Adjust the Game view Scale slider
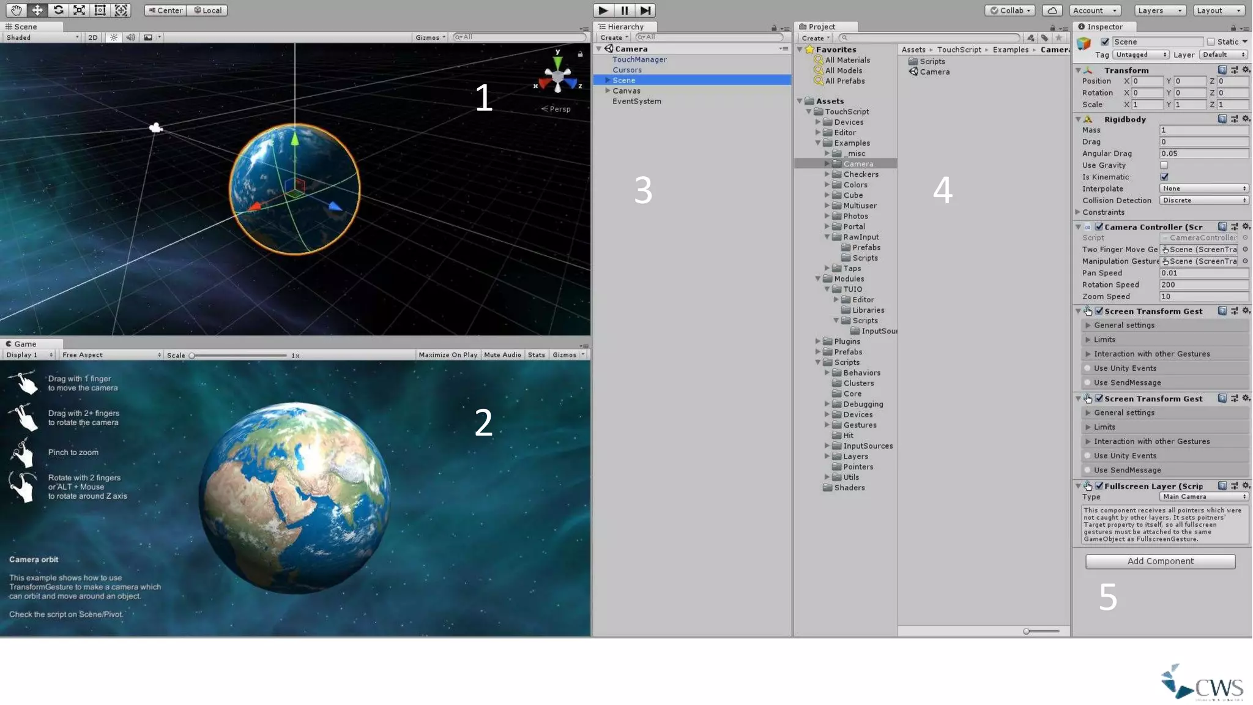 coord(192,356)
